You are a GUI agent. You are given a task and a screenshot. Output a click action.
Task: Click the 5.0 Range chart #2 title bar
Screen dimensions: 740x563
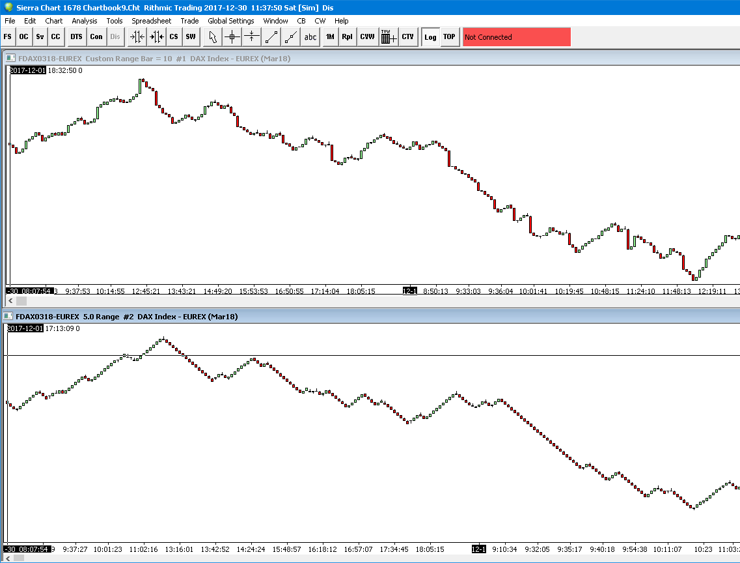[x=371, y=317]
